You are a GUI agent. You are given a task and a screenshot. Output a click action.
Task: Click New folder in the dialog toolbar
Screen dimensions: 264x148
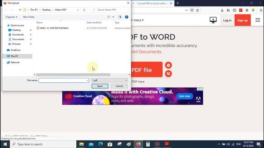coord(29,17)
